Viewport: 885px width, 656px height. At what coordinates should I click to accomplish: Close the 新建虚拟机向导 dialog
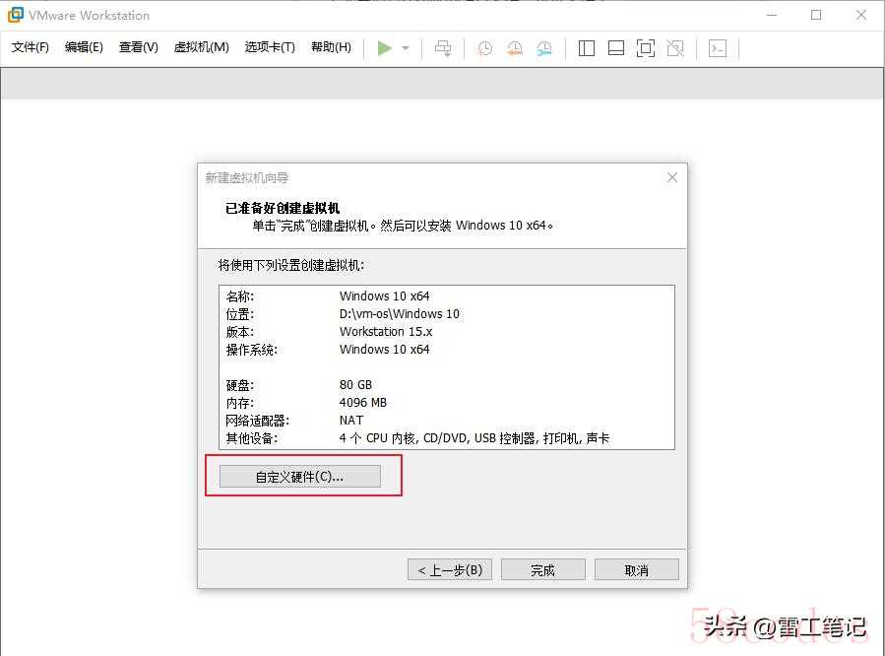coord(672,177)
